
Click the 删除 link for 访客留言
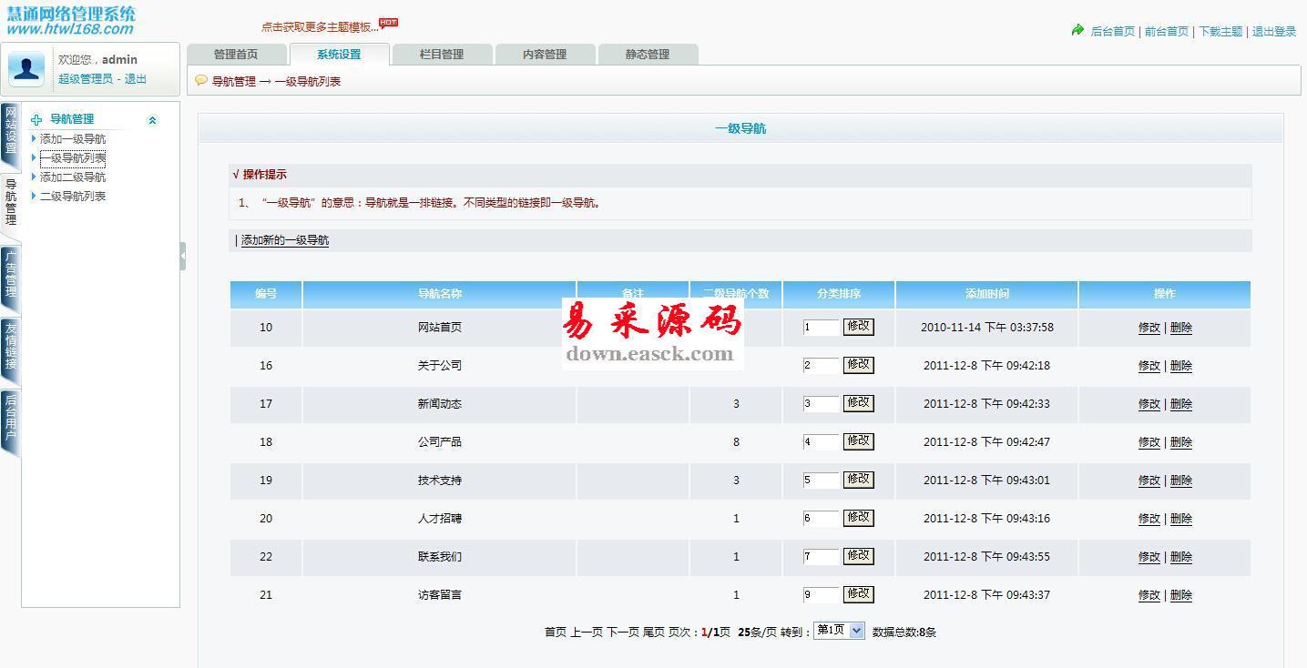point(1181,595)
